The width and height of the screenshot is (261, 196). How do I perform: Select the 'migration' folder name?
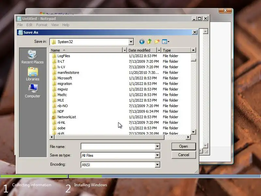(65, 84)
